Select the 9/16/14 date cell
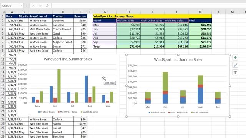 (x=12, y=20)
